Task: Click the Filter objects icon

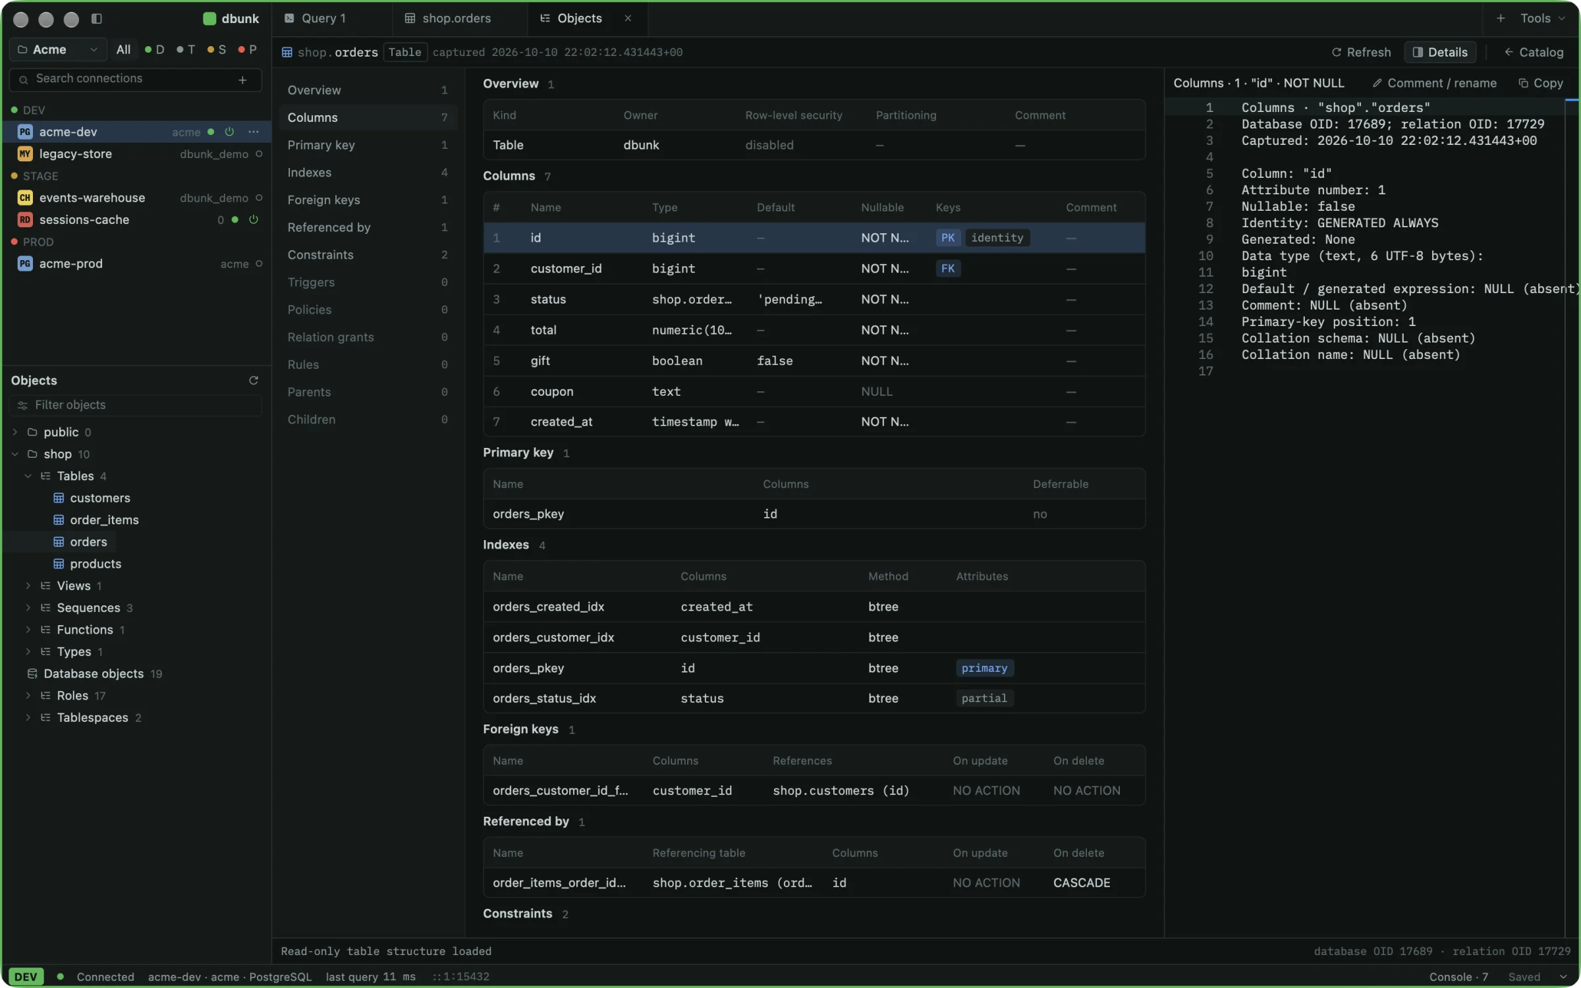Action: pyautogui.click(x=22, y=405)
